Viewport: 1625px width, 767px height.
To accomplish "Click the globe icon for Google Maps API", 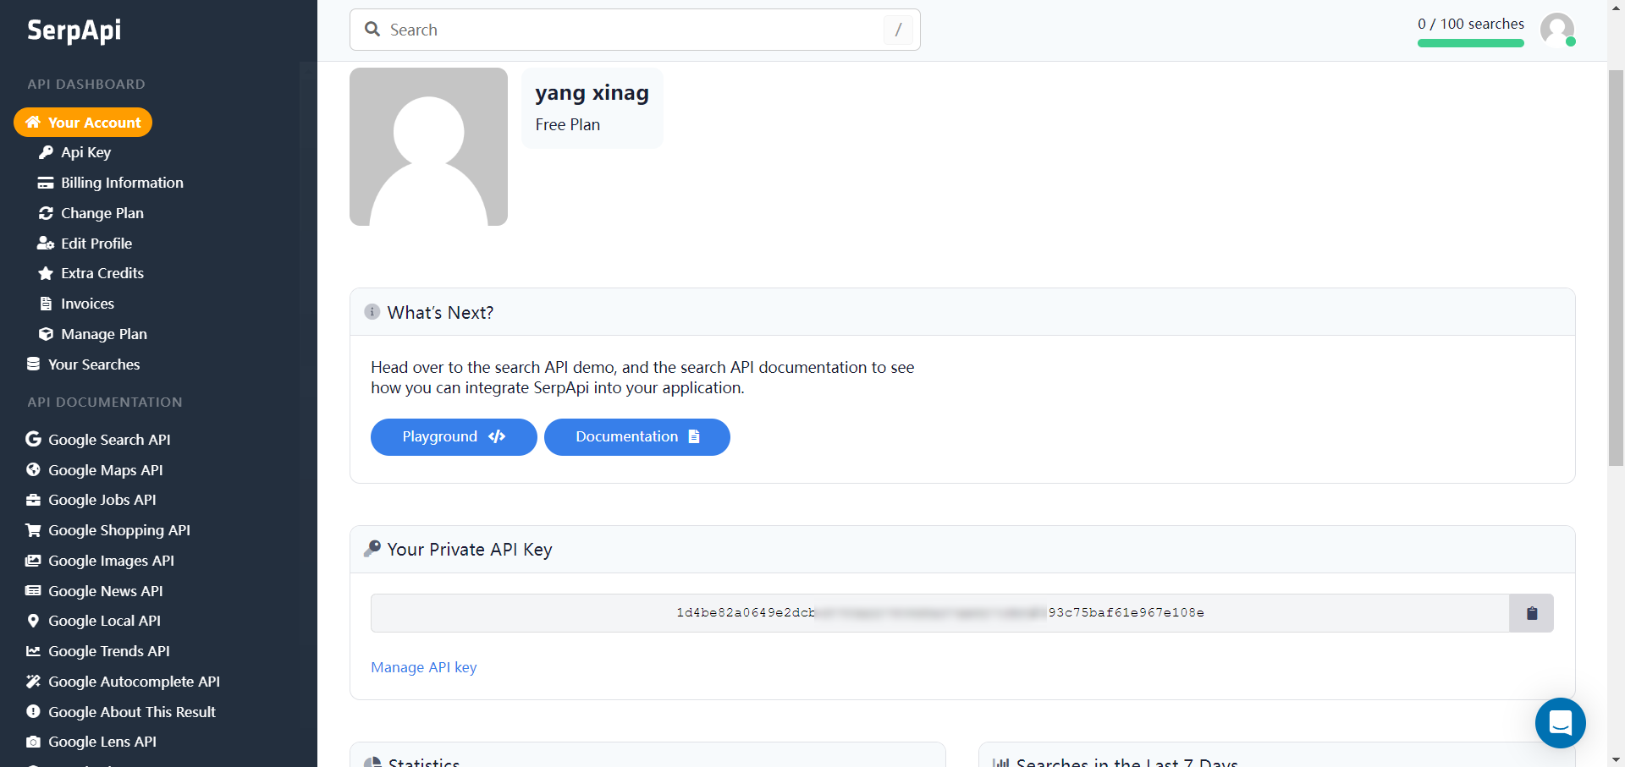I will 33,469.
